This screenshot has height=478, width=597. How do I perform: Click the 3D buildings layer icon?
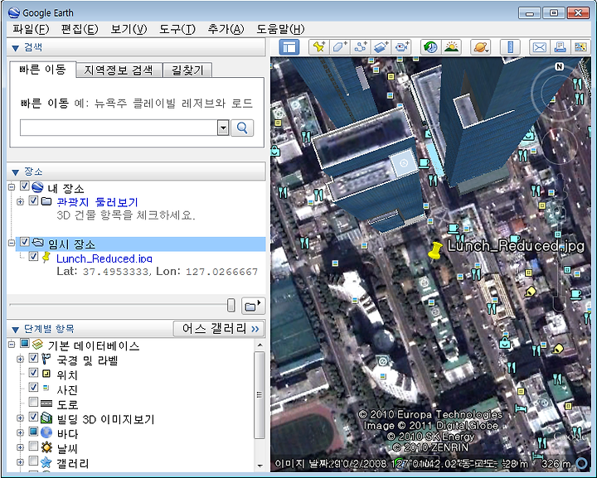(46, 418)
